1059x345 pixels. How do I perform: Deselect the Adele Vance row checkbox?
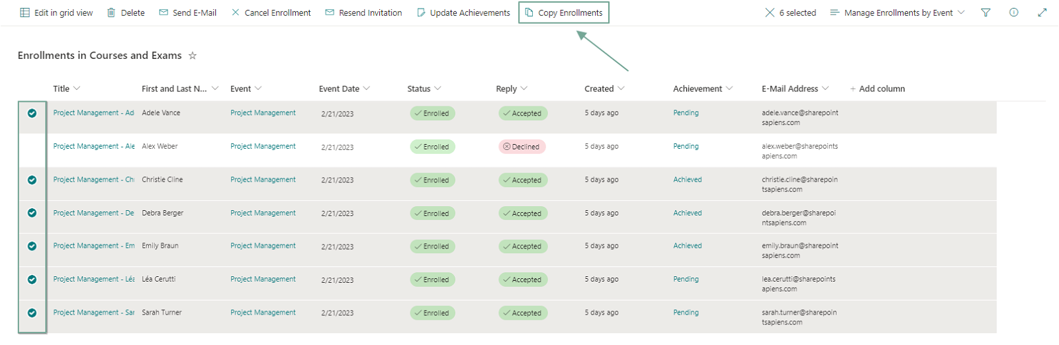tap(32, 113)
